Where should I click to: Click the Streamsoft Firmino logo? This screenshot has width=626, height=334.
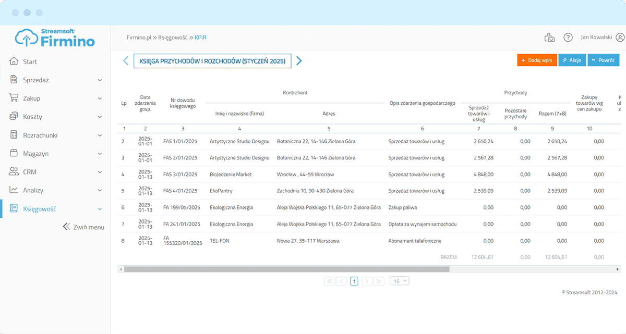click(x=55, y=38)
